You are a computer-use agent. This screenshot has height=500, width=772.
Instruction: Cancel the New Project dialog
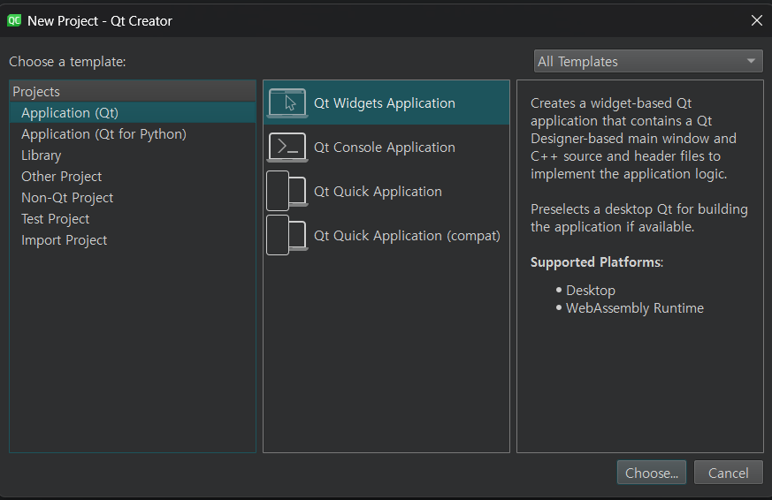tap(728, 473)
